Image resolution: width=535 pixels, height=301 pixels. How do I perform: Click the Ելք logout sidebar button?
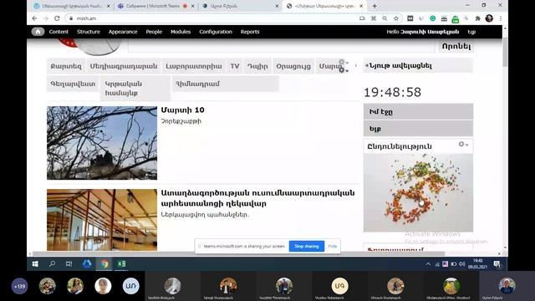pyautogui.click(x=418, y=129)
